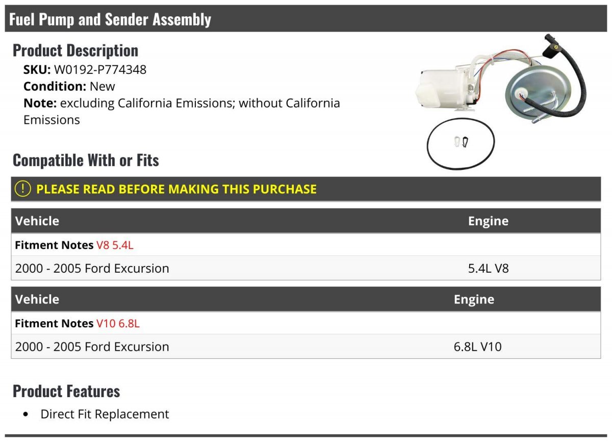Click the Condition: New line
612x442 pixels.
[69, 86]
